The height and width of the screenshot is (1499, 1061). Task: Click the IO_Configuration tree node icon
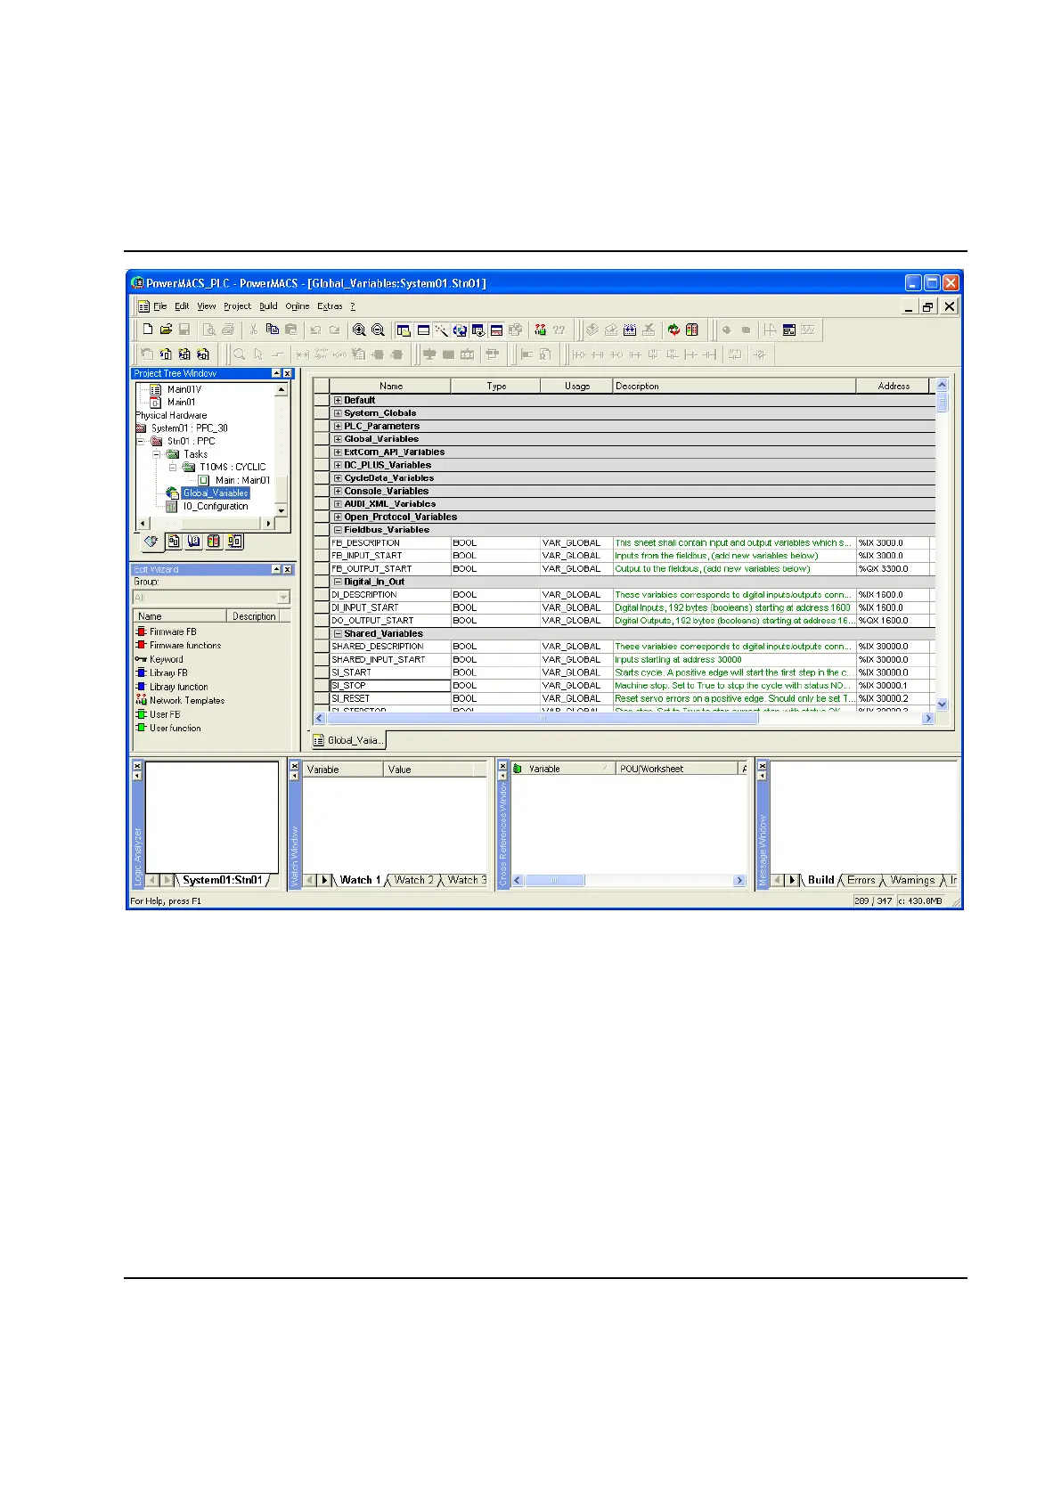(173, 506)
